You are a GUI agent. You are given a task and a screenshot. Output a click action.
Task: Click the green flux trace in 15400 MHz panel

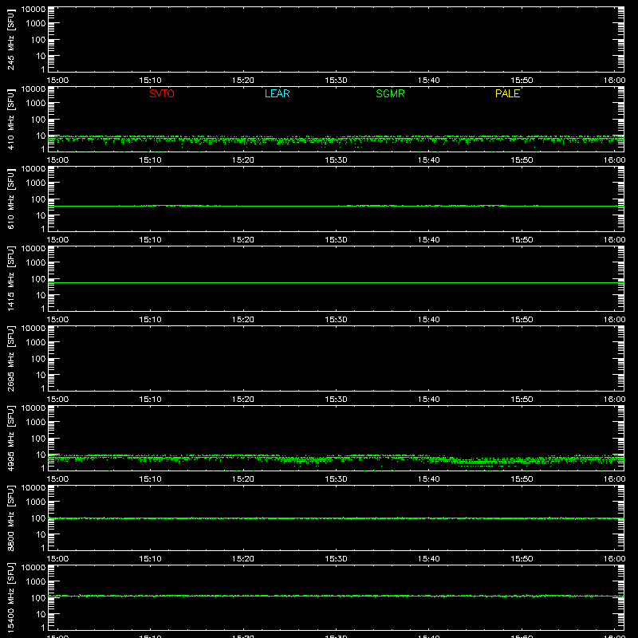coord(336,596)
